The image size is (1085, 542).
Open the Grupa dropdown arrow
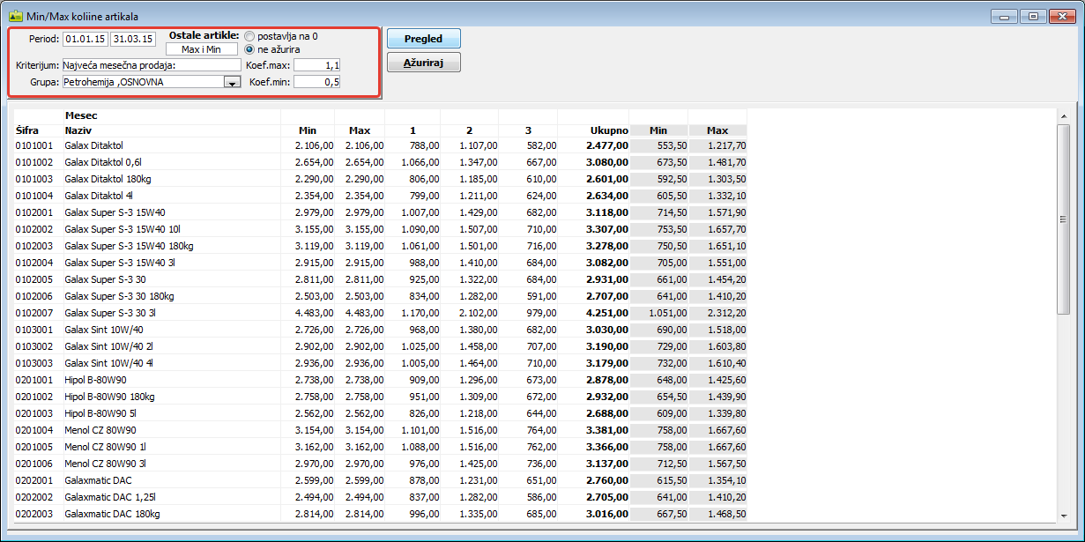[x=232, y=82]
